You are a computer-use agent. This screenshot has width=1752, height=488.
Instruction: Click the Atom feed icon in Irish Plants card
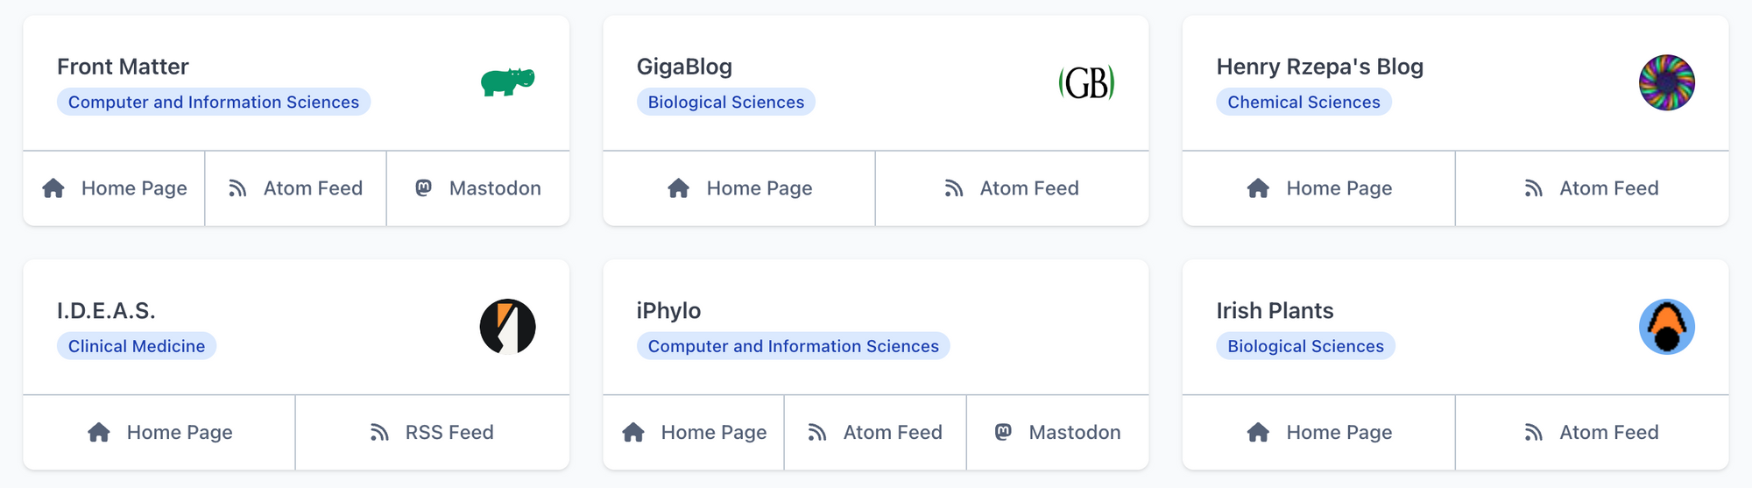[x=1533, y=432]
